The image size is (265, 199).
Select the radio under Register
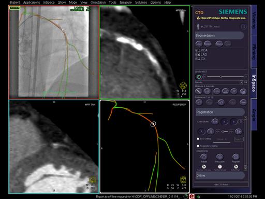pos(236,167)
